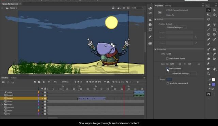Click the fill color swatch in tools
The width and height of the screenshot is (218, 126).
pos(214,85)
